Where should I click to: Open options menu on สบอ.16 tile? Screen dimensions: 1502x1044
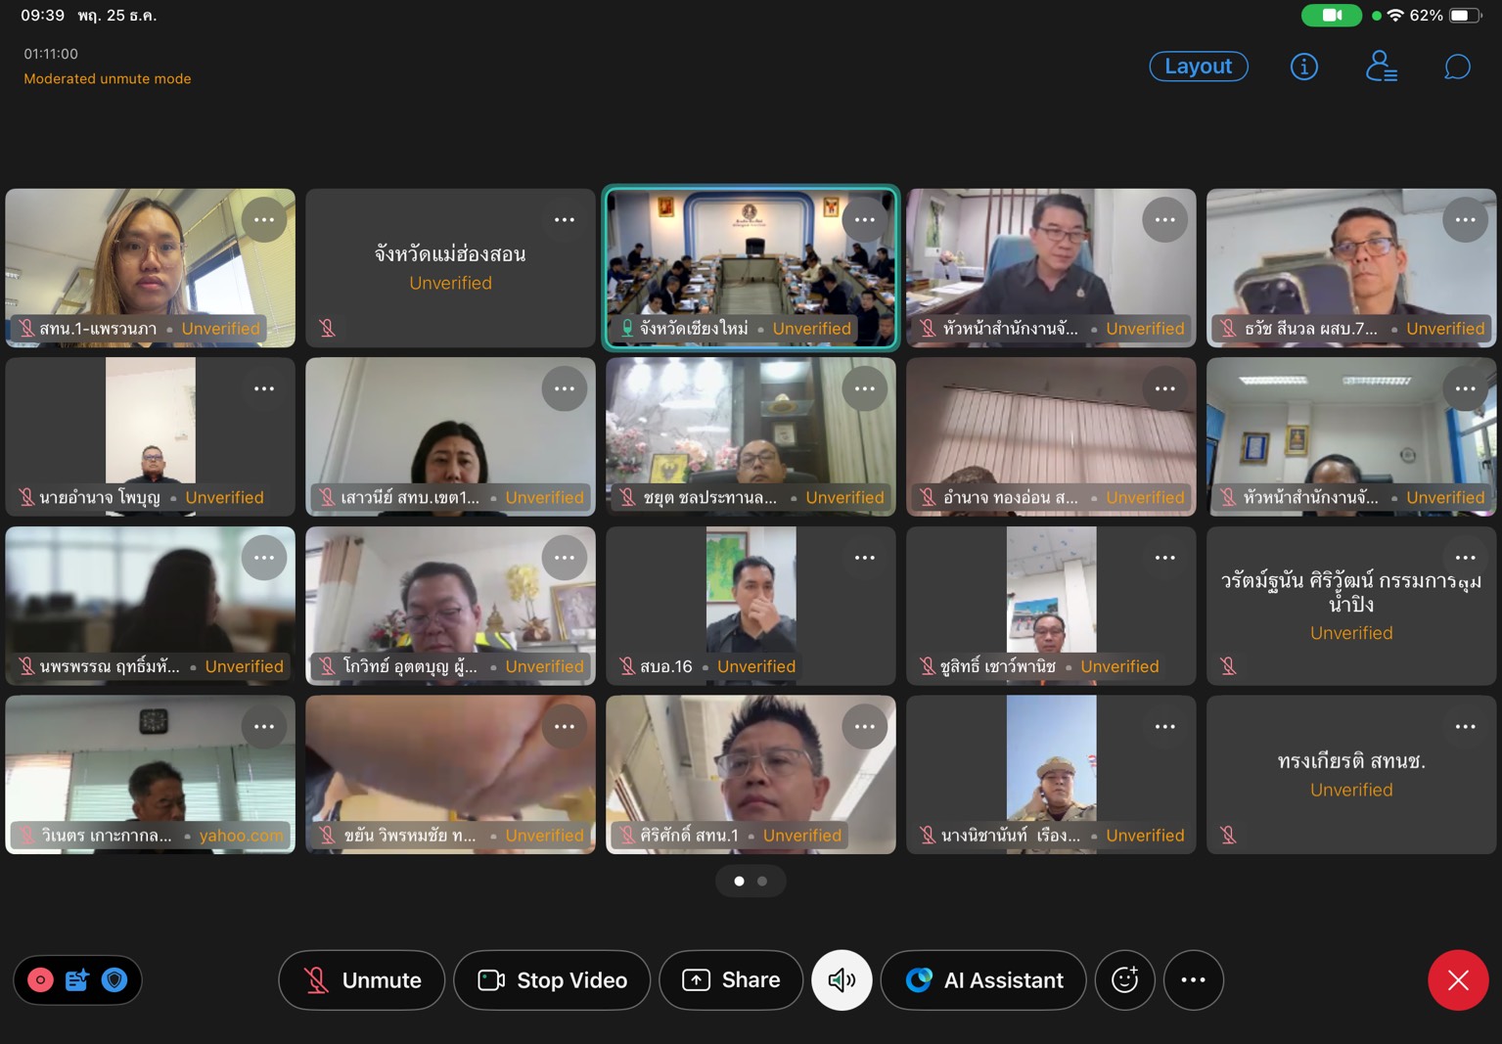click(x=865, y=558)
